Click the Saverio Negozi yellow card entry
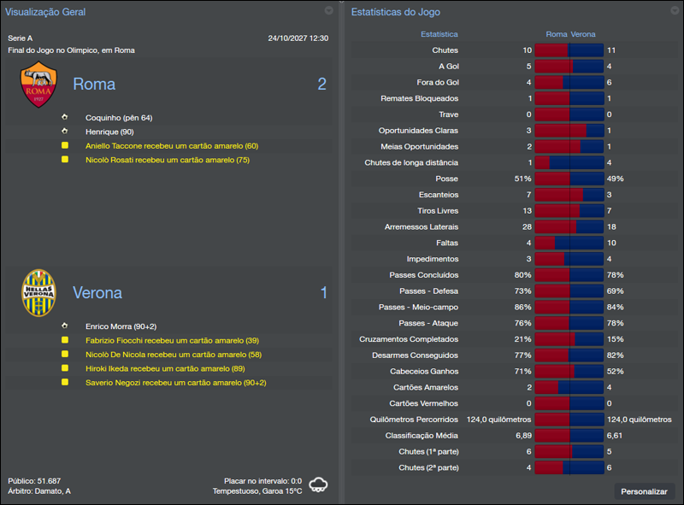 175,382
